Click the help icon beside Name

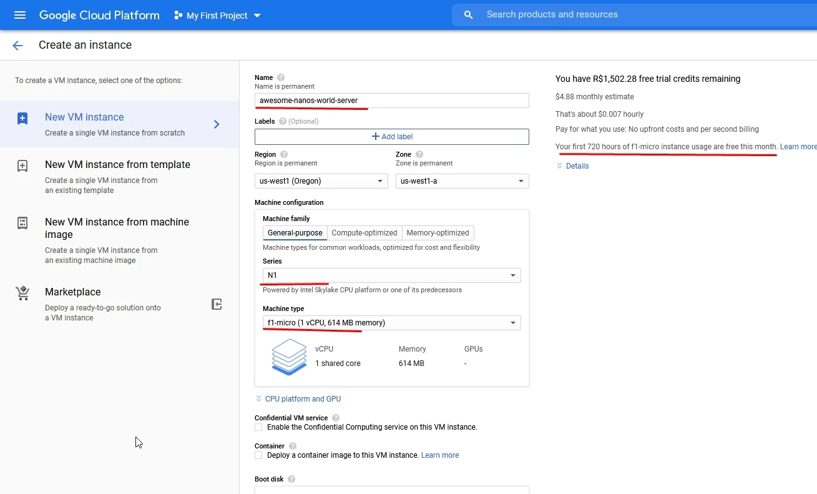(281, 77)
